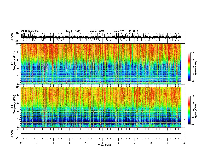
Task: Select the ch.2 colorbar log(PSD) label
Action: point(195,111)
